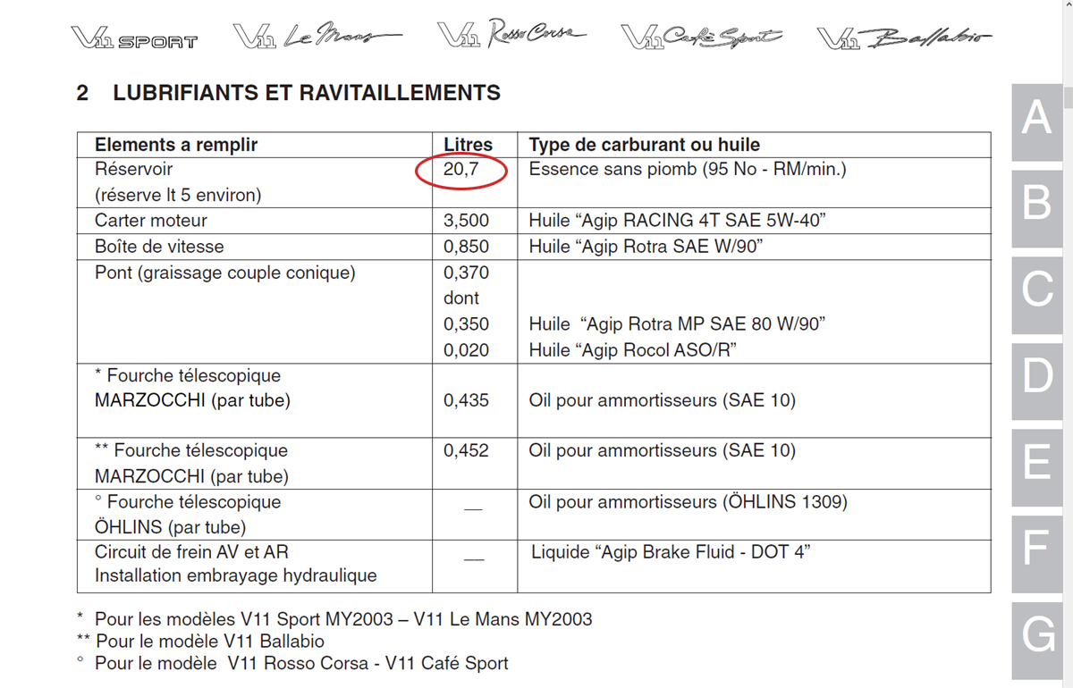Click "Oil pour ammortisseurs (ÖHLINS 1309)" text
1073x688 pixels.
pyautogui.click(x=688, y=502)
